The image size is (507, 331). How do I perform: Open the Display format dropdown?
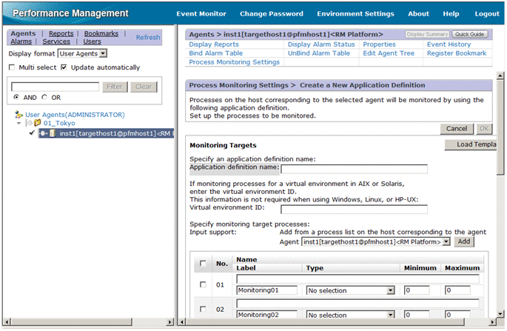tap(82, 53)
